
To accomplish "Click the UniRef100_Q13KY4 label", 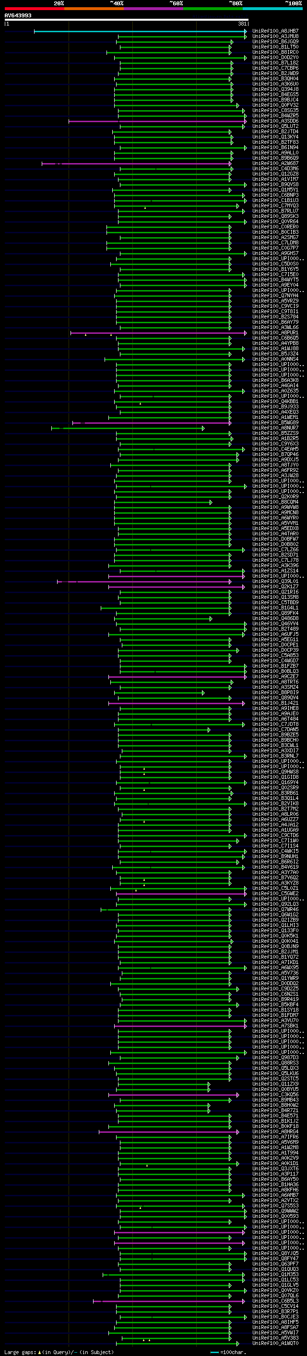I will pos(275,137).
